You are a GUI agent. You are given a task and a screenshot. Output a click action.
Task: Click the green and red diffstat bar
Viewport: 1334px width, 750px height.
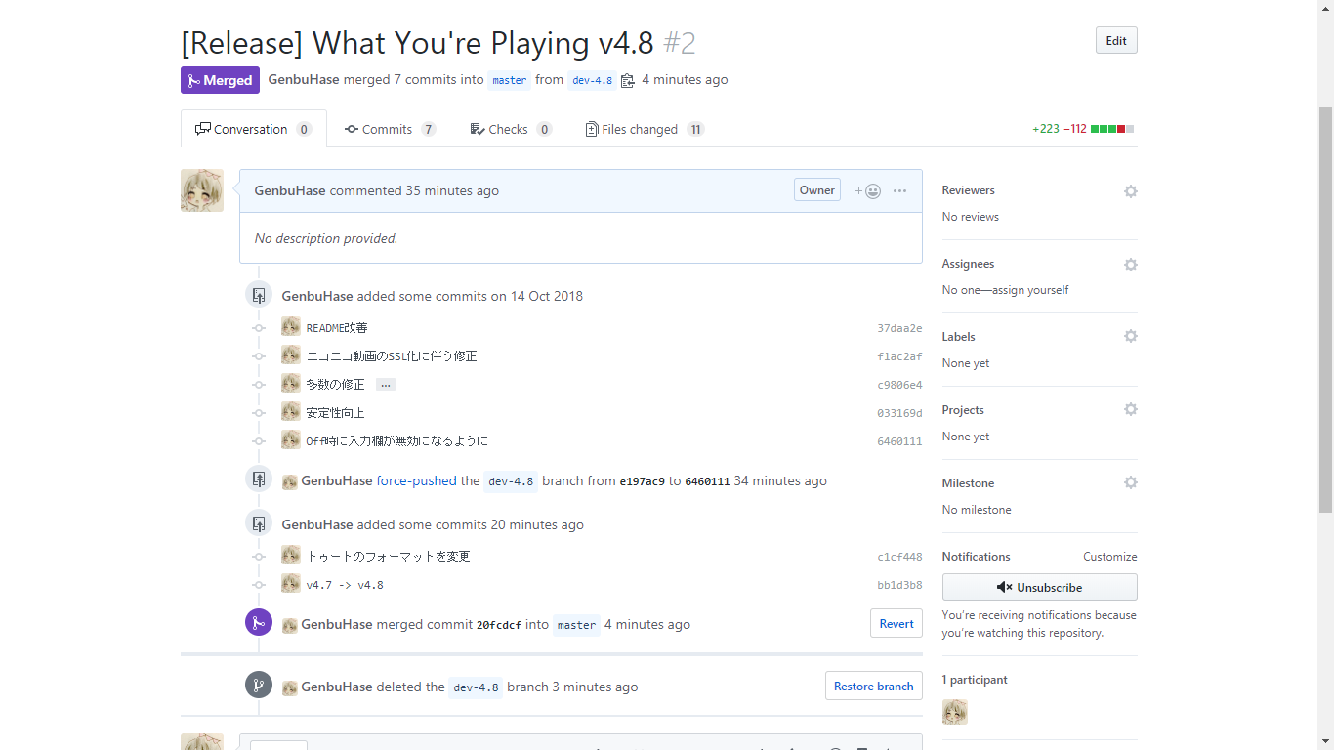(1111, 129)
